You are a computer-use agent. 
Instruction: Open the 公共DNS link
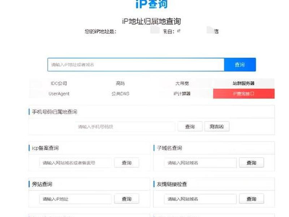click(x=120, y=94)
